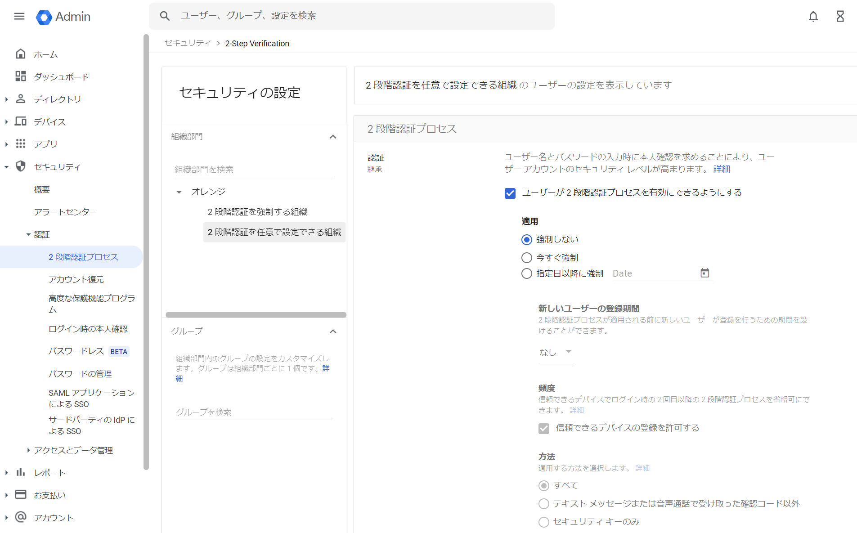Open the calendar date picker icon
The width and height of the screenshot is (857, 533).
[x=704, y=273]
